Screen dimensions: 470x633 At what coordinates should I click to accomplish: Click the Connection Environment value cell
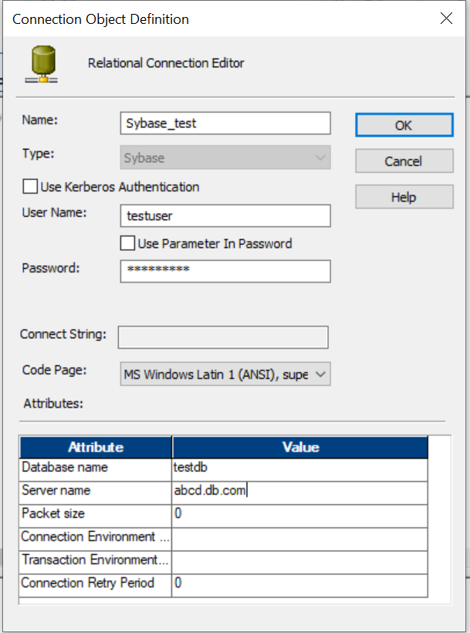pyautogui.click(x=299, y=539)
